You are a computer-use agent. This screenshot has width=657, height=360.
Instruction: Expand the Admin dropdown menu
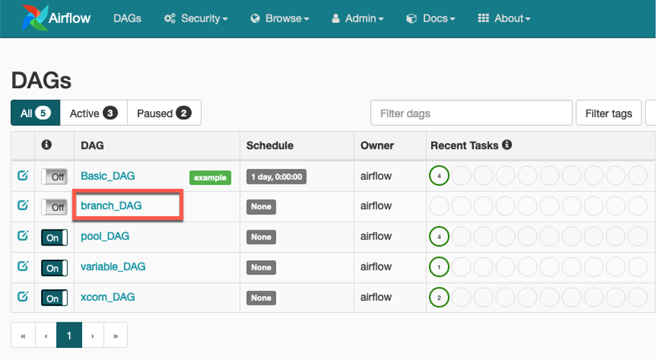pyautogui.click(x=358, y=18)
